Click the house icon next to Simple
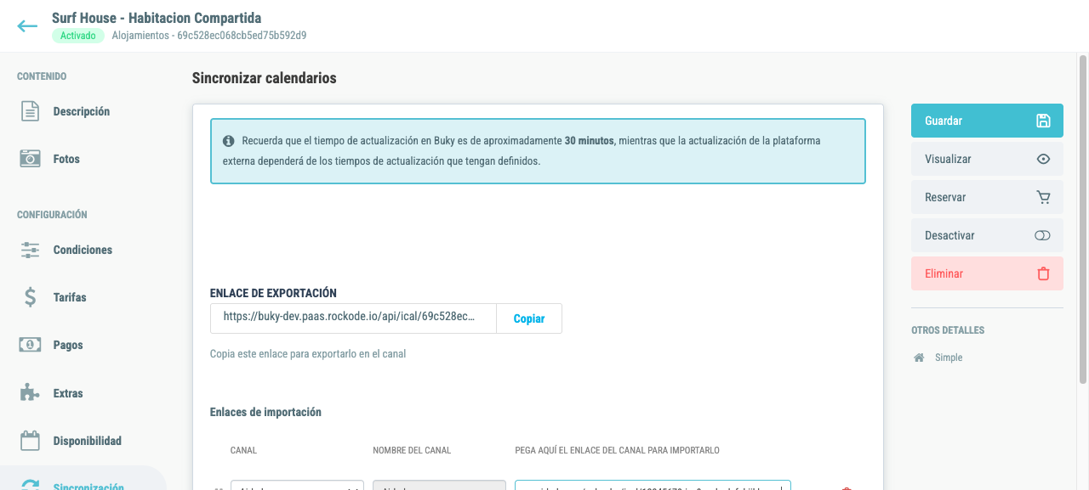1089x490 pixels. pos(919,358)
